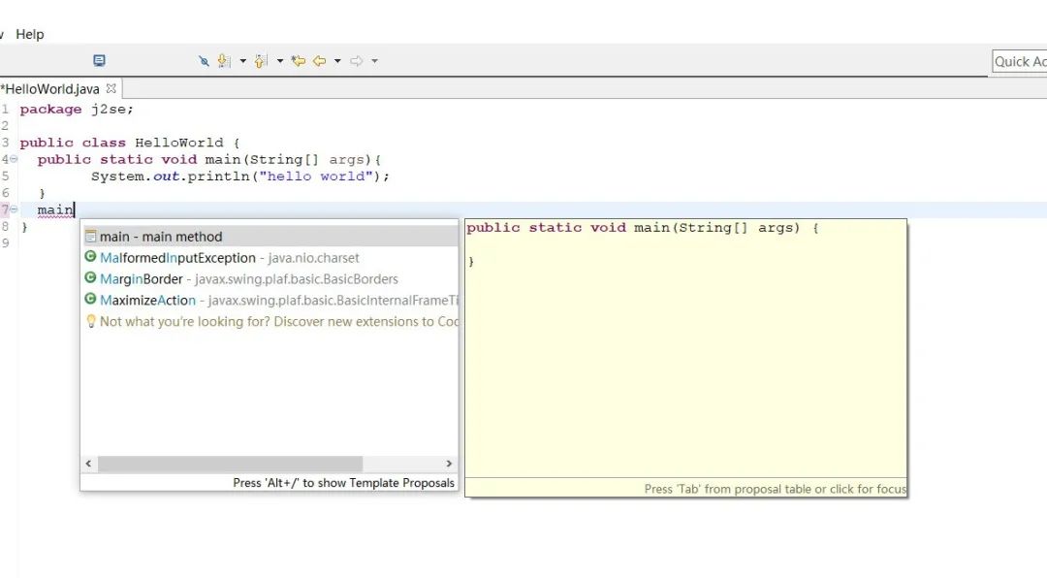Click the Last Edit Location yellow arrow icon

pos(299,60)
